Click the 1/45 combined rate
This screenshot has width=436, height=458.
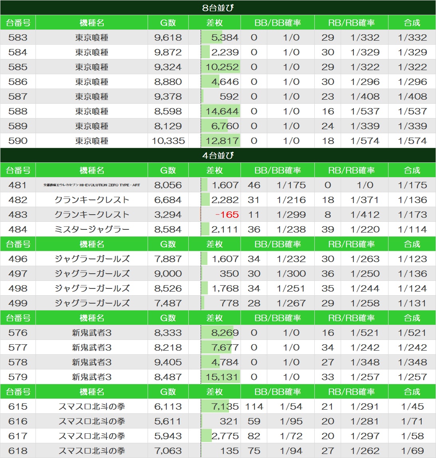click(412, 407)
